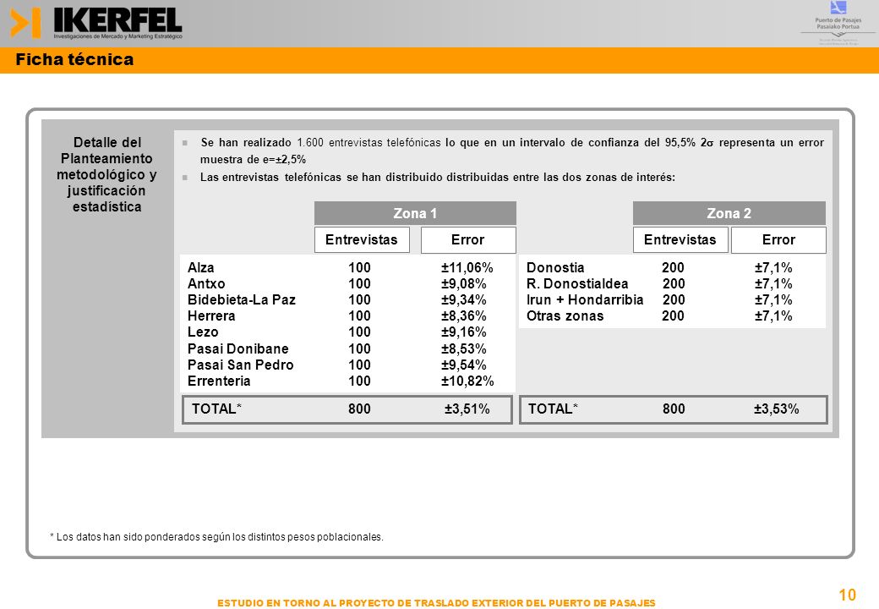
Task: Click the Puerto de Pasajes logo
Action: [838, 23]
